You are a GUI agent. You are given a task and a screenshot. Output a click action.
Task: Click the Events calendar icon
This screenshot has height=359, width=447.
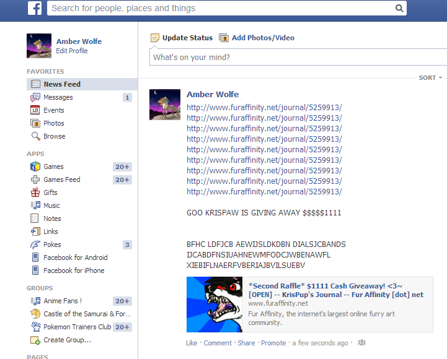pos(35,110)
